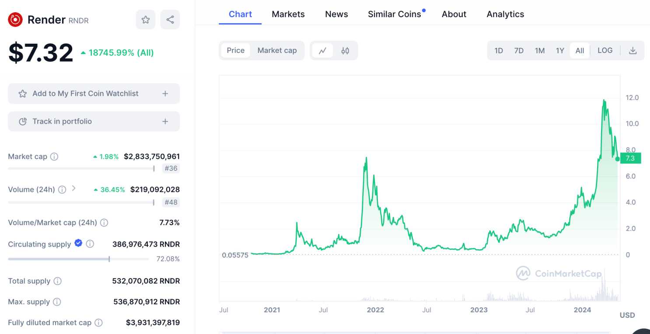Click Total supply info icon
The width and height of the screenshot is (650, 334).
57,281
